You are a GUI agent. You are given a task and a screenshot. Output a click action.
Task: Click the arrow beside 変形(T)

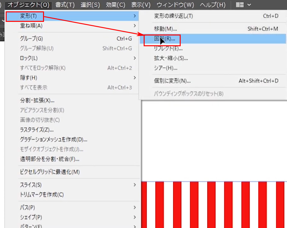click(135, 16)
